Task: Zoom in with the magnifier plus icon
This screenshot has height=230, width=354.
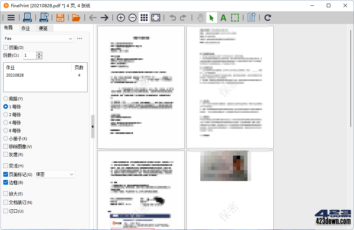Action: coord(120,17)
